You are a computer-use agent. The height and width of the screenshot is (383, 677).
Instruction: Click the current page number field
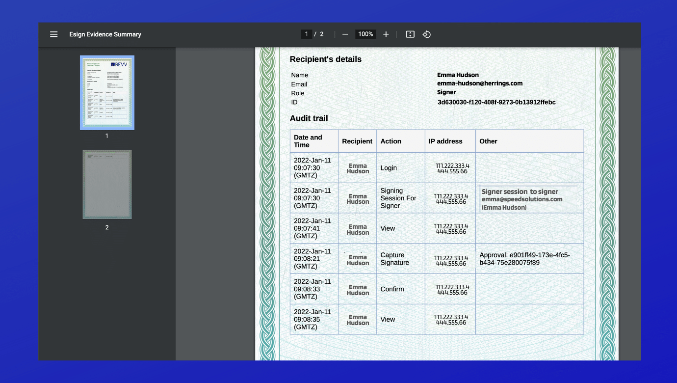pyautogui.click(x=307, y=34)
